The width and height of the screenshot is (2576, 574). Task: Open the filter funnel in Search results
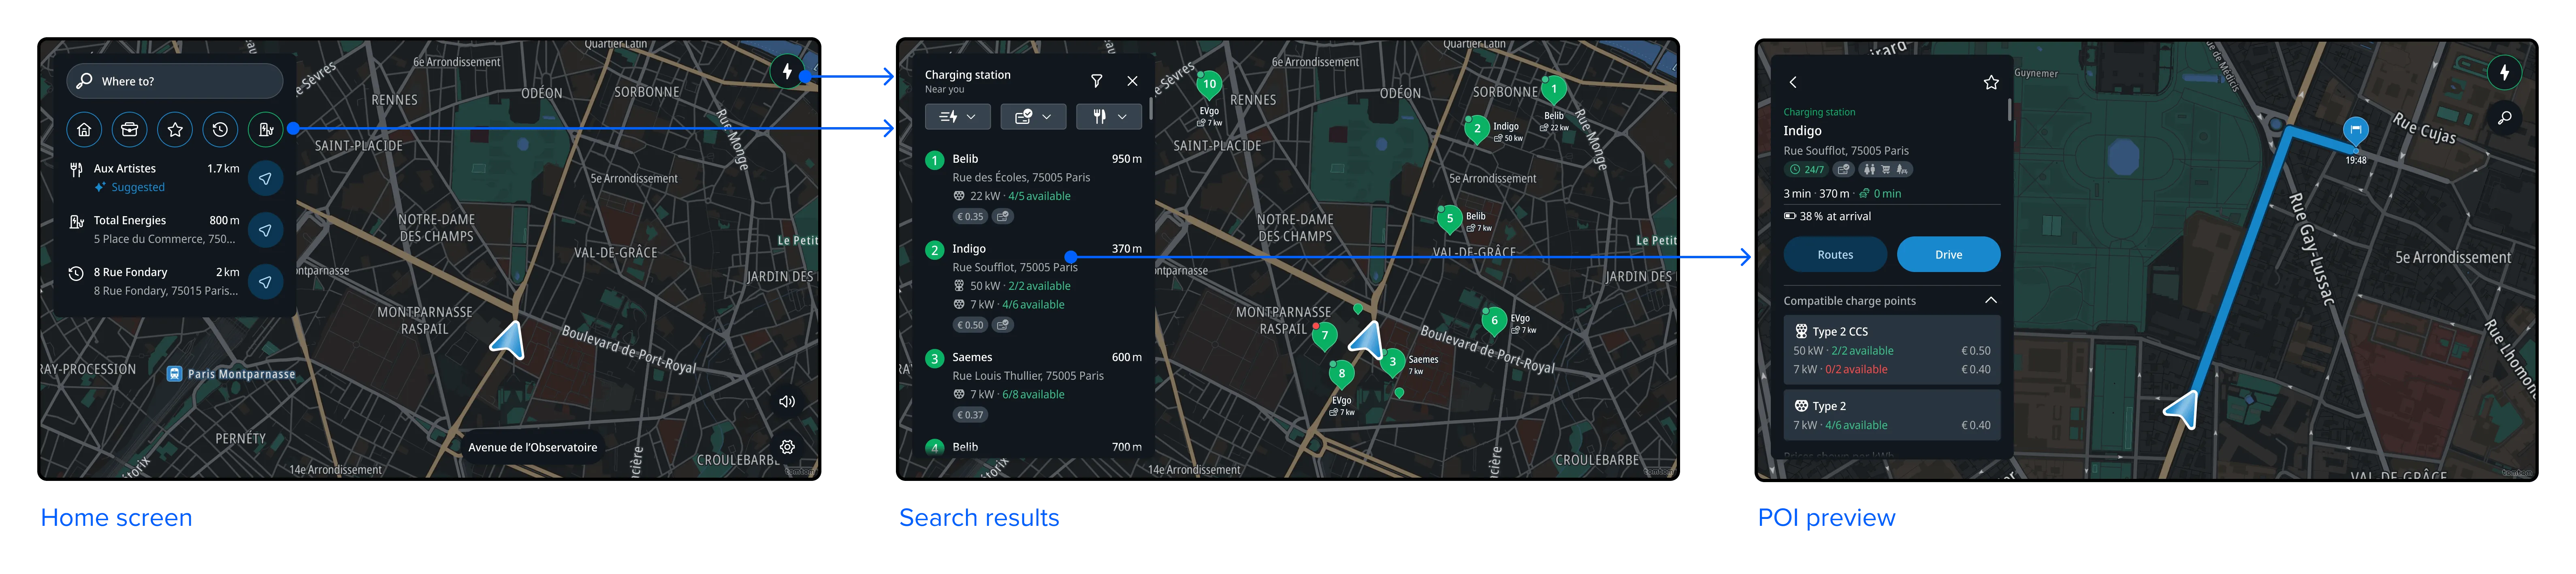1097,81
